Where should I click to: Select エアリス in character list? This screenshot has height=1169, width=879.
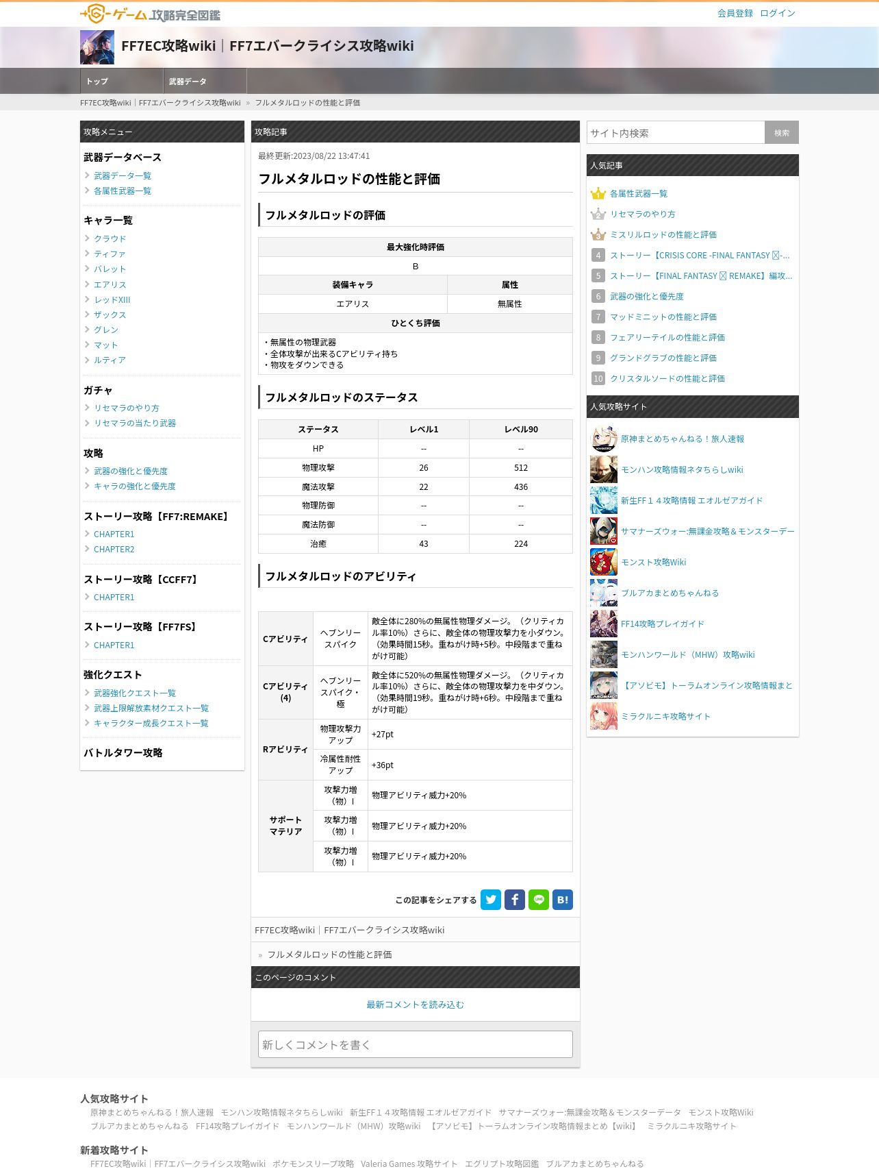click(110, 284)
